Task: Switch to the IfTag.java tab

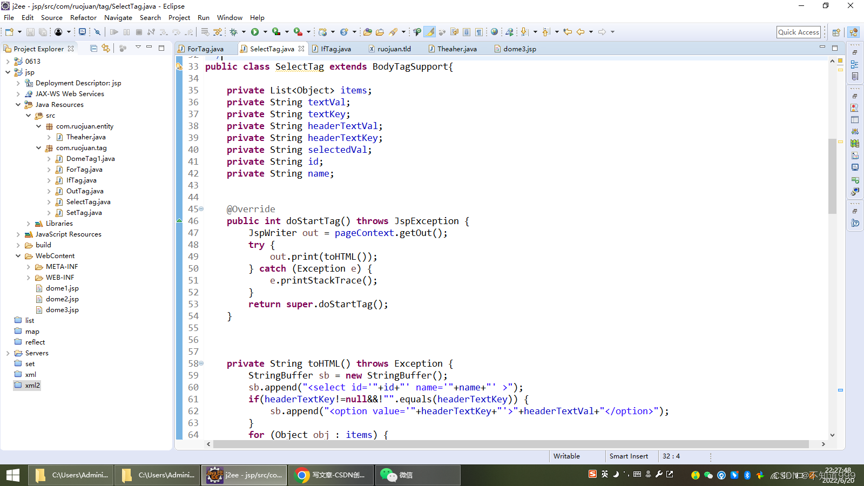Action: click(x=335, y=49)
